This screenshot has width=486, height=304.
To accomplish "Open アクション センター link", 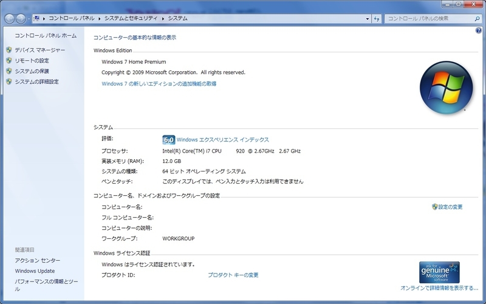I will [38, 261].
